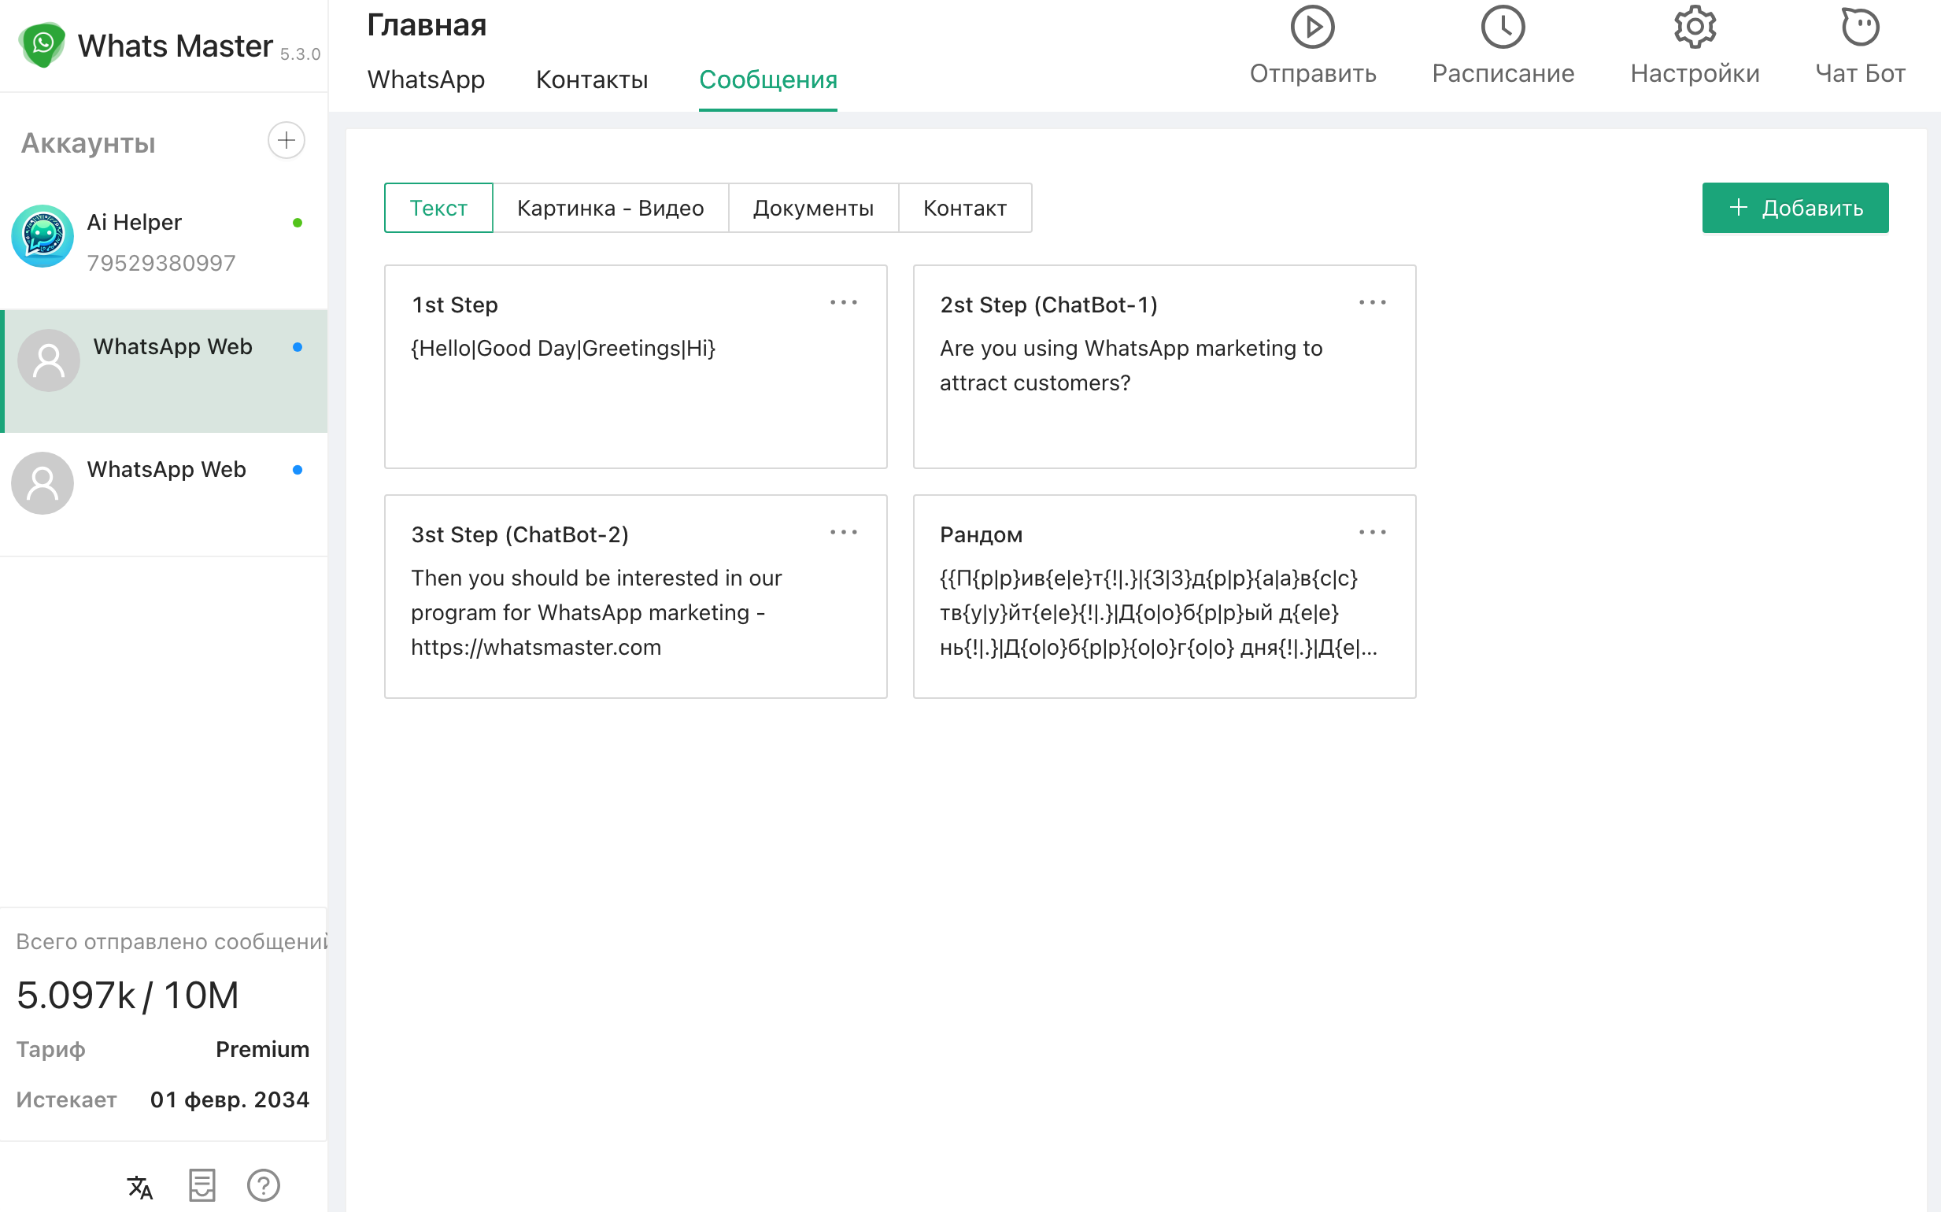The width and height of the screenshot is (1941, 1212).
Task: Open the Отправить send icon
Action: click(x=1311, y=28)
